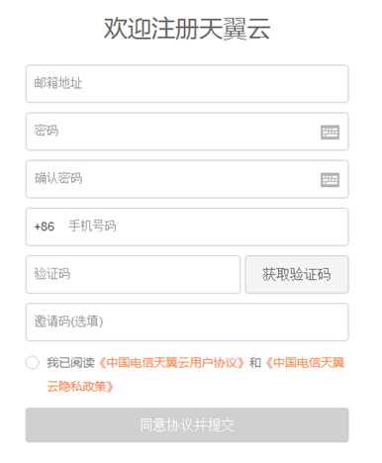
Task: Open the 《中国电信天翼云用户协议》 link
Action: pyautogui.click(x=172, y=363)
